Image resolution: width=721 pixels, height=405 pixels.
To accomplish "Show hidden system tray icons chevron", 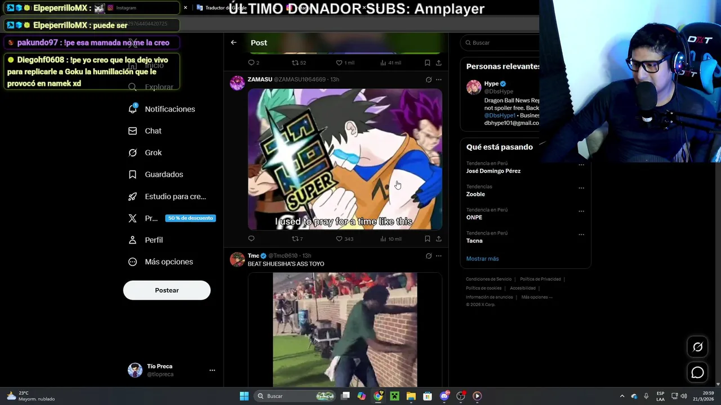I will [622, 396].
